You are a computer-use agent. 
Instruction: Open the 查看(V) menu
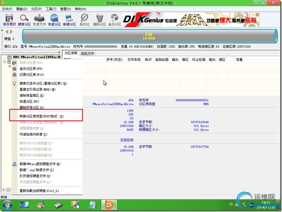coord(66,9)
